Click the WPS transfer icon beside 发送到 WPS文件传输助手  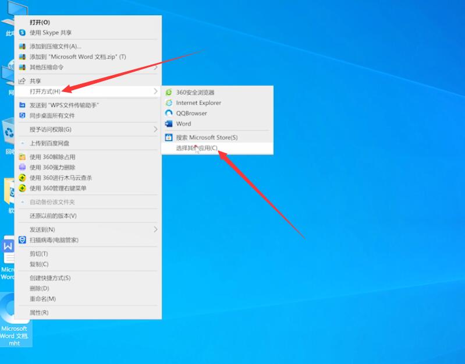coord(22,105)
